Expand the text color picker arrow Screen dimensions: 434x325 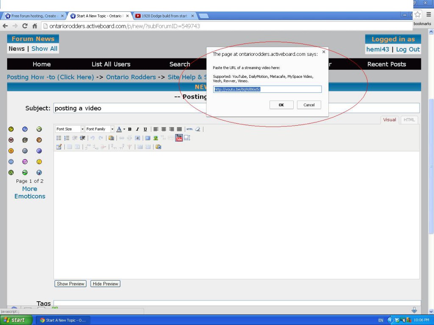pos(124,129)
